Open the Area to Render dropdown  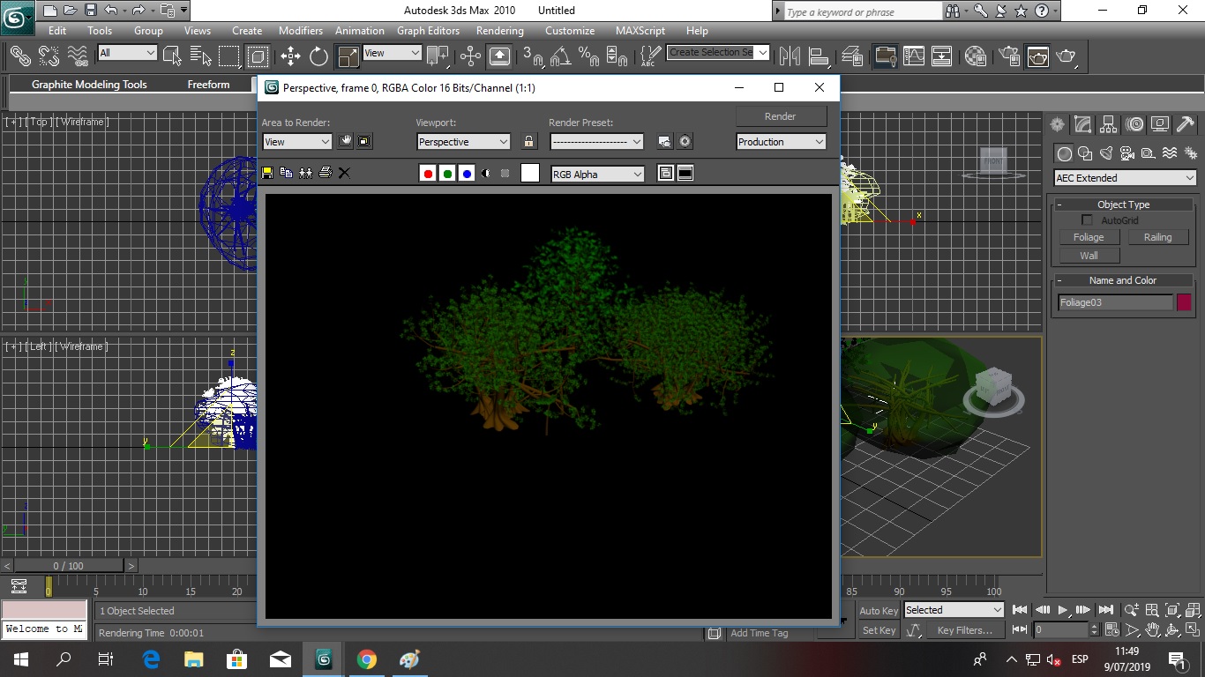click(x=296, y=142)
